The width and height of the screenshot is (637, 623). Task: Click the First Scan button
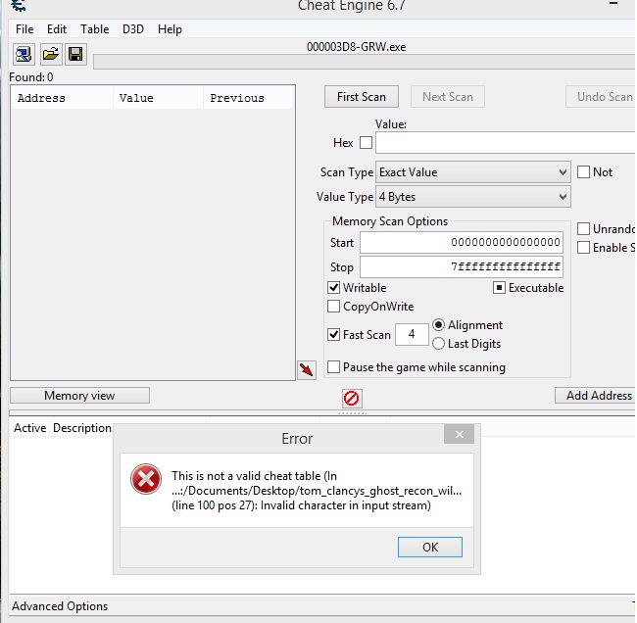362,97
